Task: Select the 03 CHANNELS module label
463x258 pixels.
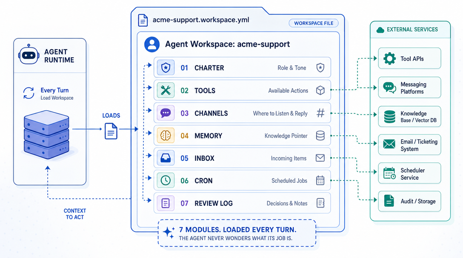Action: 204,113
